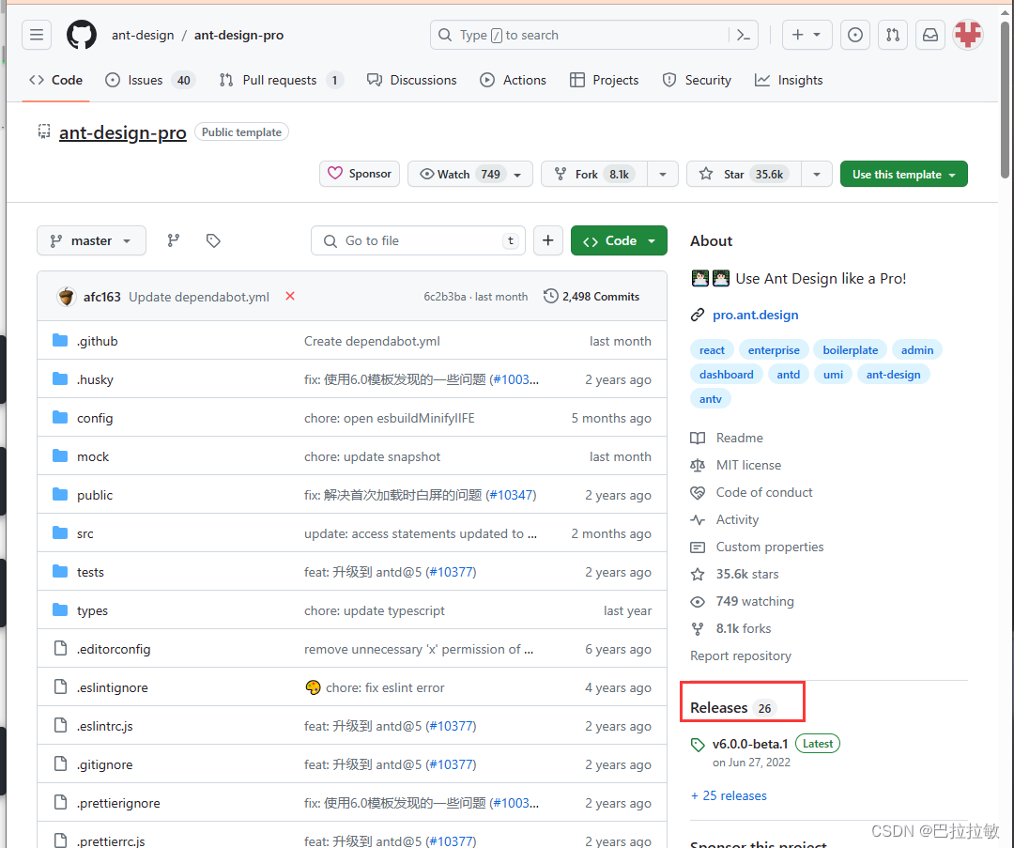
Task: Open the green Code clone dropdown
Action: [x=619, y=240]
